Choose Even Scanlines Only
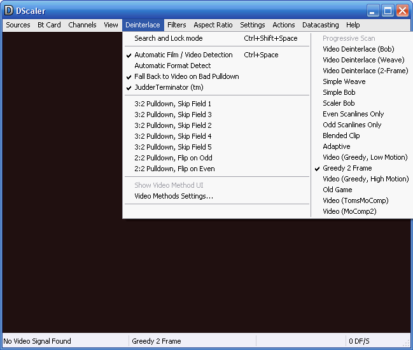This screenshot has height=350, width=413. [x=362, y=114]
